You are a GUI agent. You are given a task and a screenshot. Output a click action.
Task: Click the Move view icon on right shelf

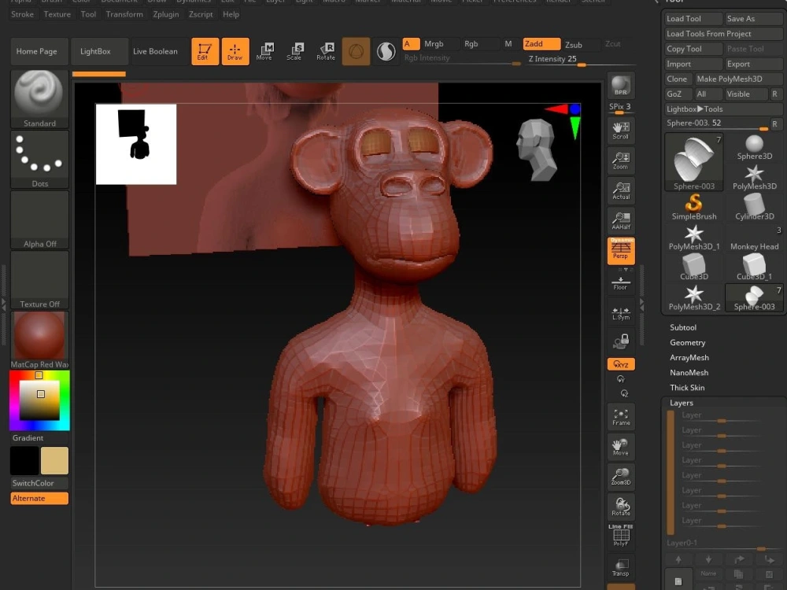pos(621,447)
